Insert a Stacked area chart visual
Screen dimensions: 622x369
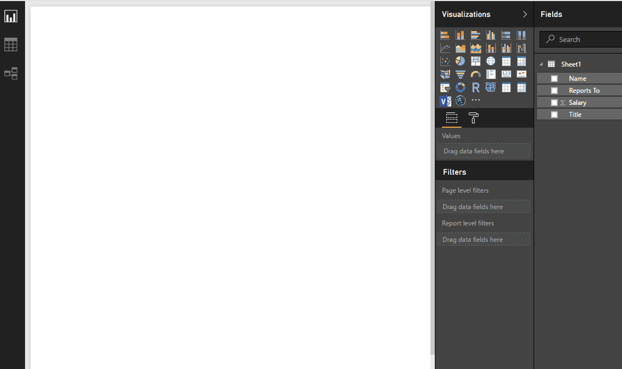(476, 49)
